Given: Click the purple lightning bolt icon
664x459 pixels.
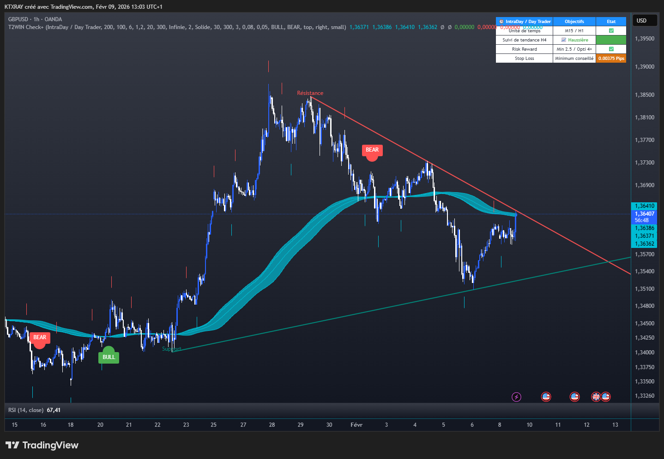Looking at the screenshot, I should pyautogui.click(x=516, y=396).
